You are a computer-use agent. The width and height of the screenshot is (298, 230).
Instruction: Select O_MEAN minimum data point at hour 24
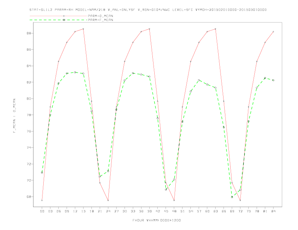[108, 200]
